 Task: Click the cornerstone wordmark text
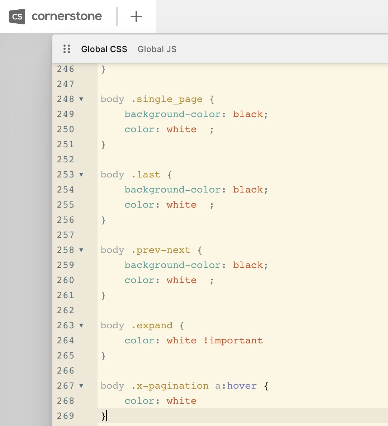tap(67, 17)
